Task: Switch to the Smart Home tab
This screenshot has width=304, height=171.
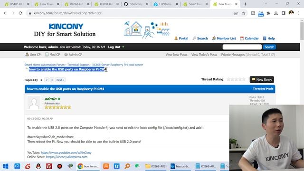Action: click(195, 4)
